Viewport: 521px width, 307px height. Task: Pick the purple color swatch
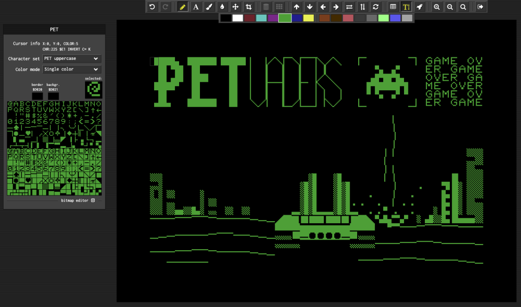273,18
